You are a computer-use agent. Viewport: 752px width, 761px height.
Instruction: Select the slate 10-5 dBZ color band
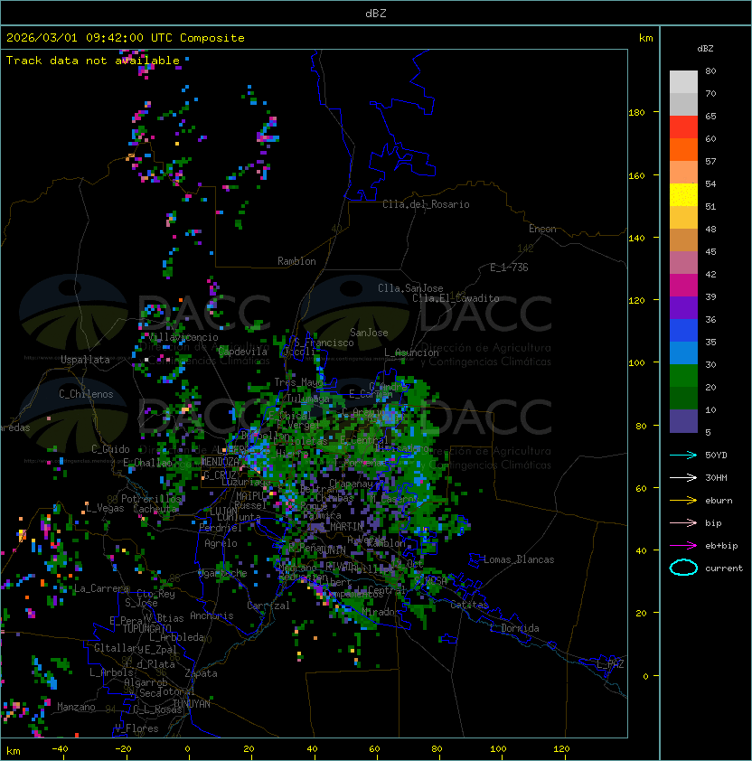pos(683,421)
